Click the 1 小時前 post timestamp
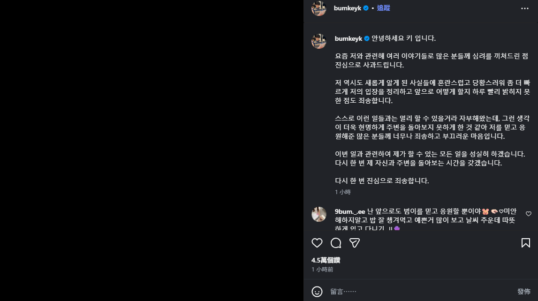Screen dimensions: 538x301 tap(322, 270)
